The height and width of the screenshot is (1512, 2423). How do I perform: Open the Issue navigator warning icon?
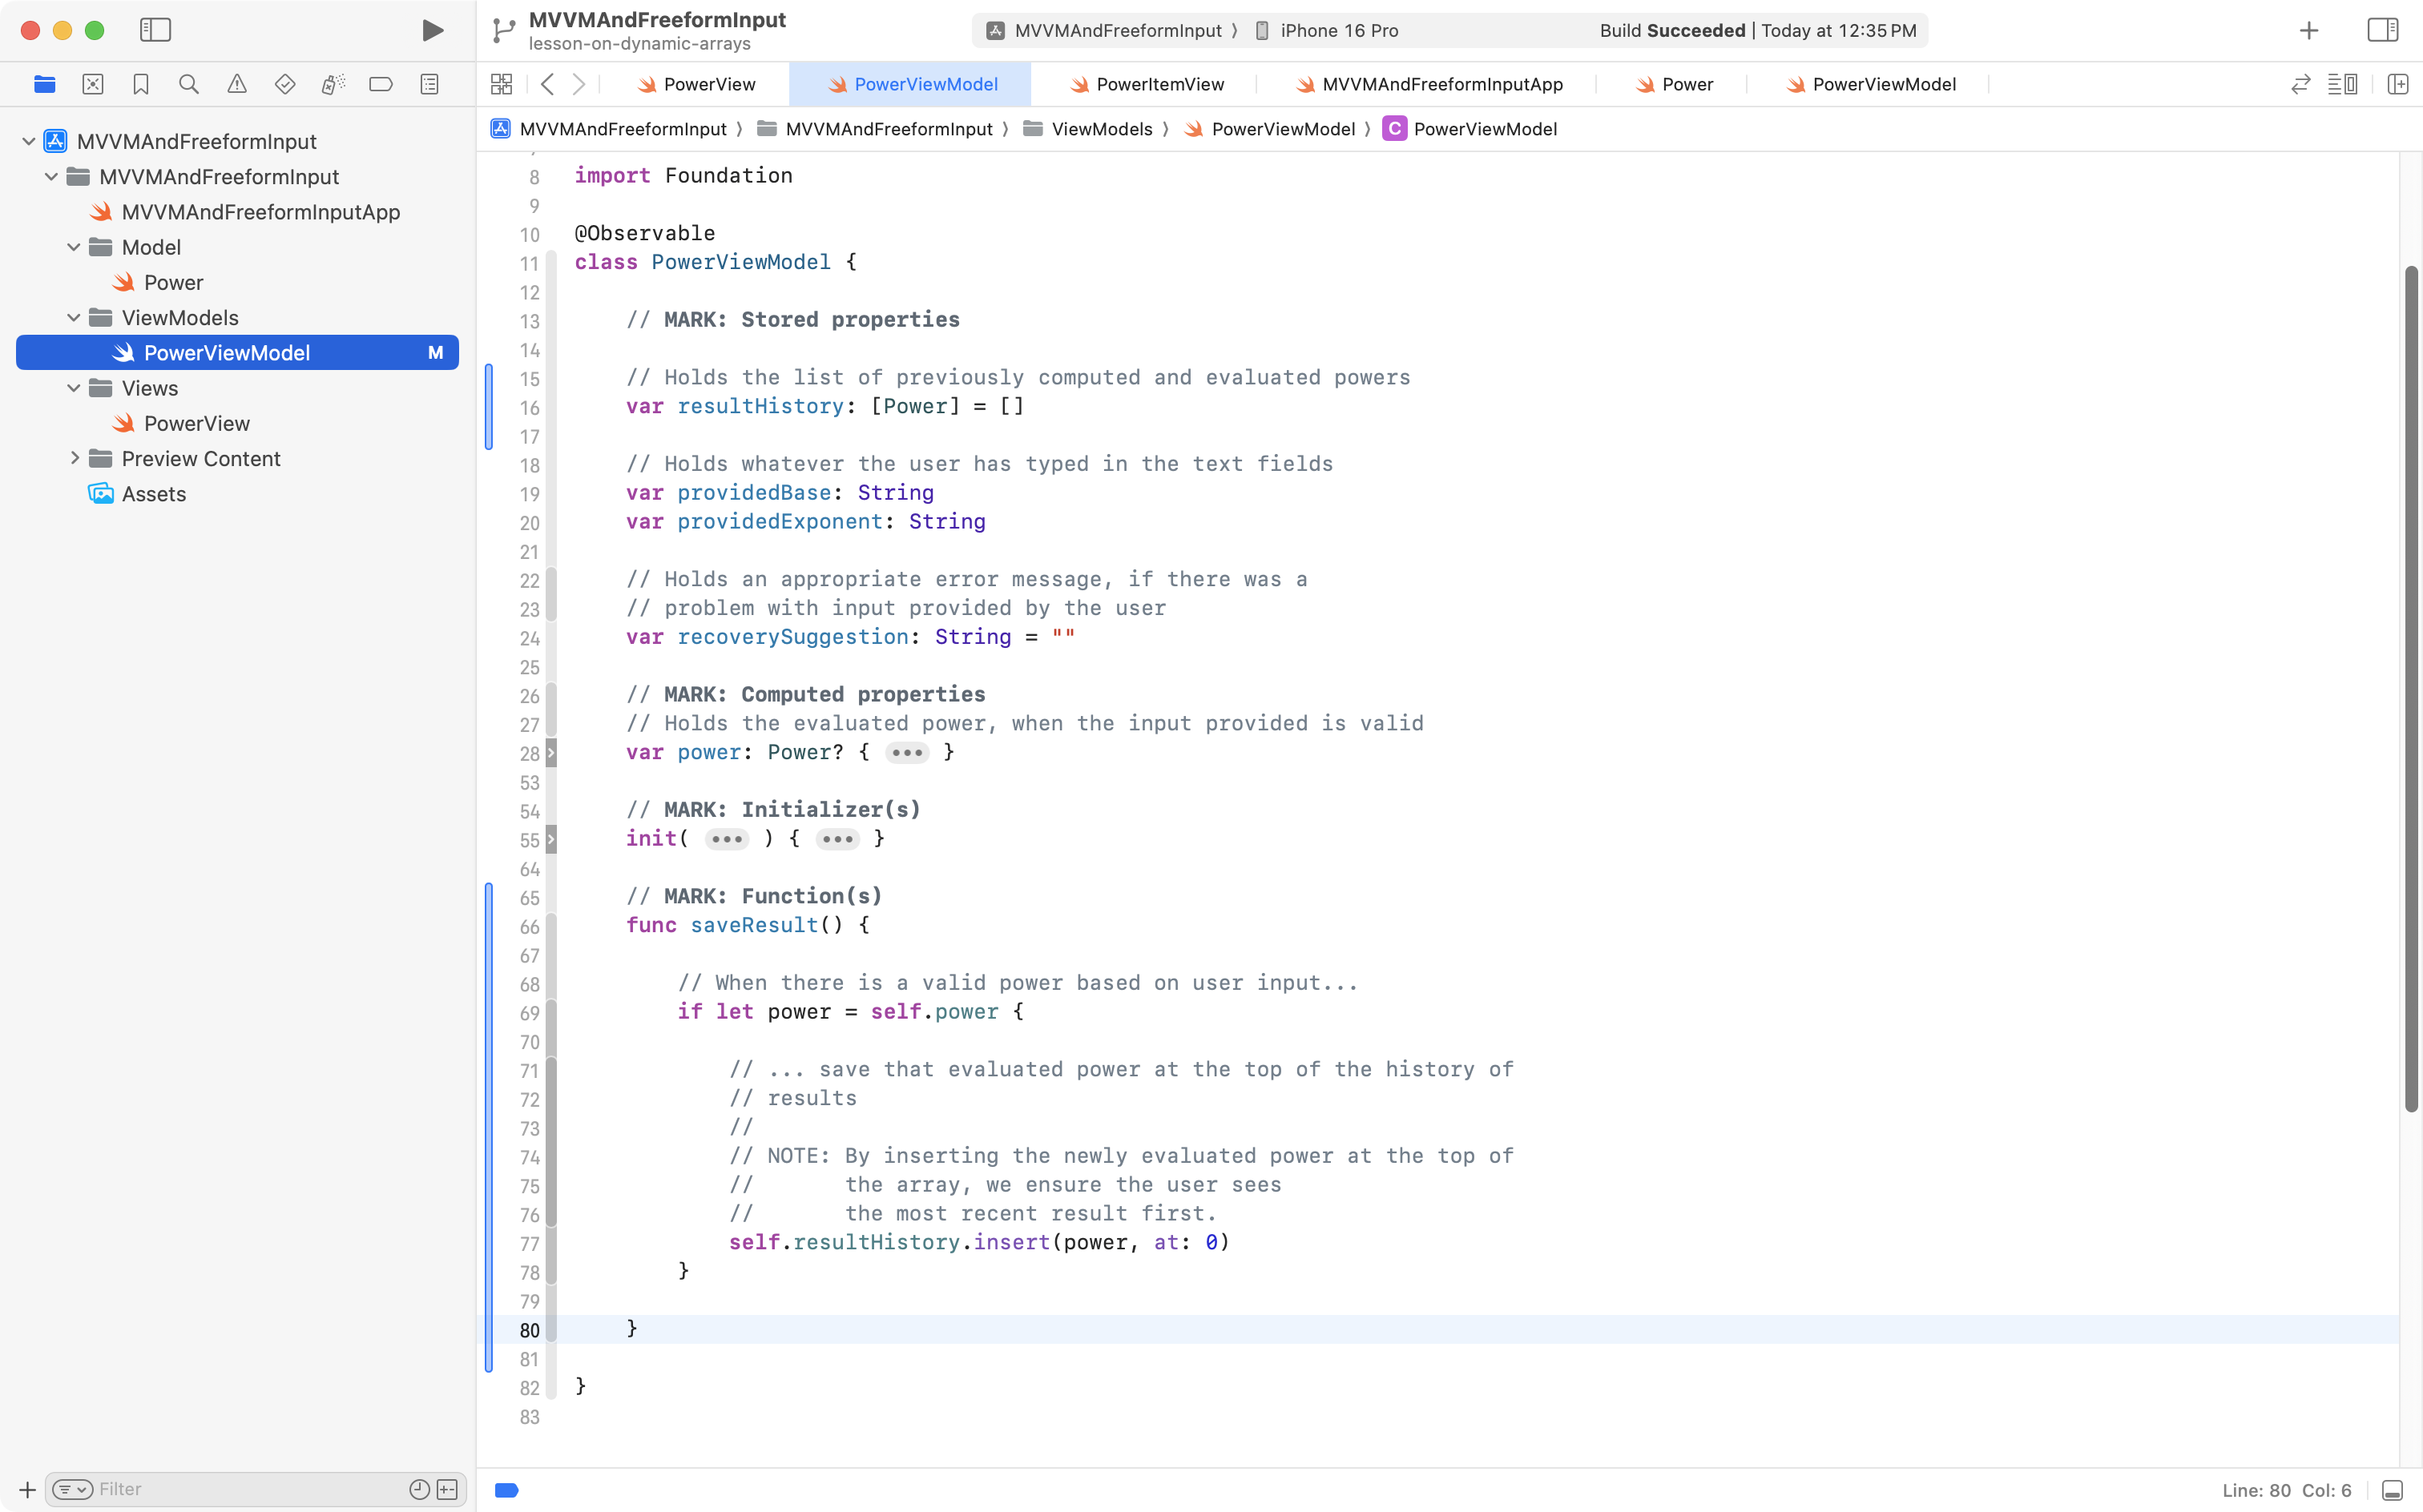pos(237,84)
